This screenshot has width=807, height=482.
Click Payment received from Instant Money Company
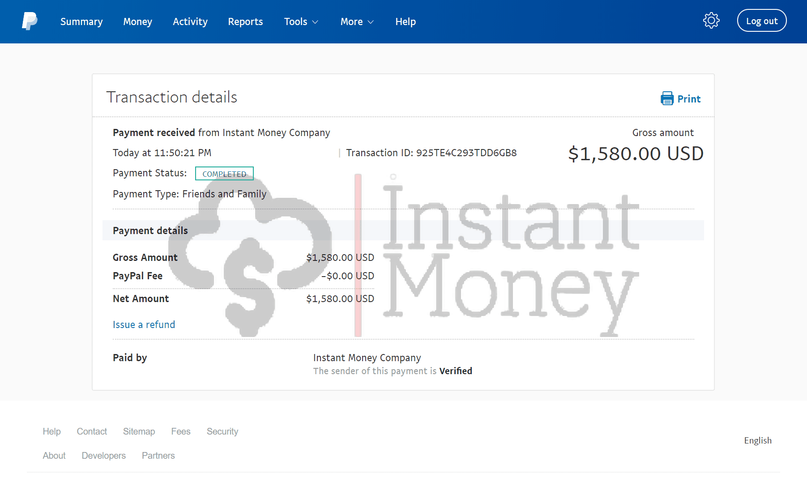222,133
